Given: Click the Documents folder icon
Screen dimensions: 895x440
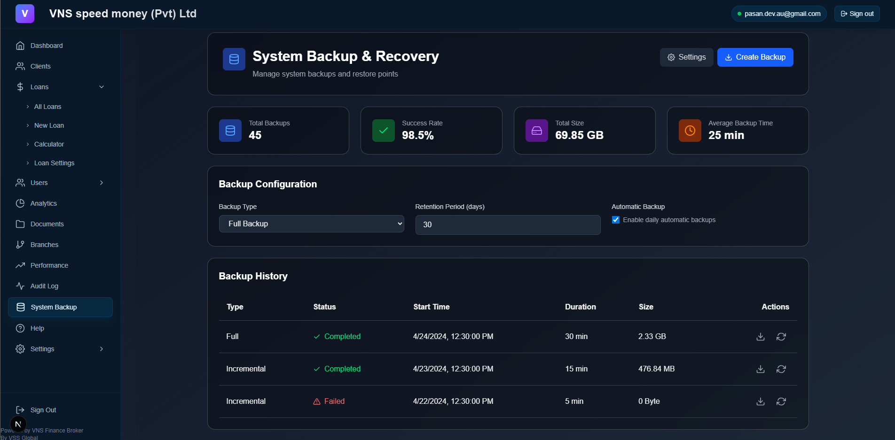Looking at the screenshot, I should click(x=20, y=224).
